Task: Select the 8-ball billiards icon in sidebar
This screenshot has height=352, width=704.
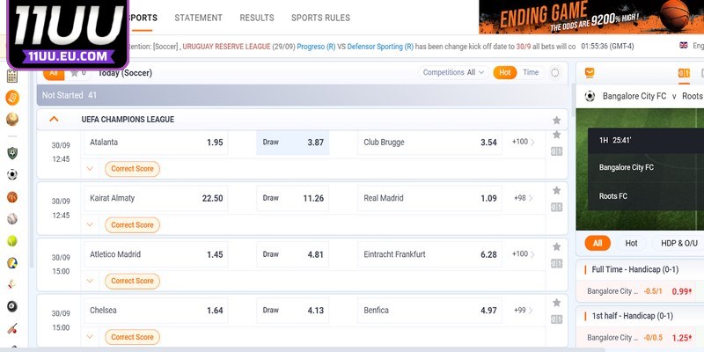Action: click(12, 306)
